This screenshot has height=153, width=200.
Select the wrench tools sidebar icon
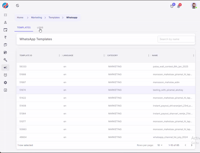click(5, 60)
